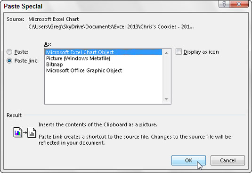The image size is (252, 173).
Task: Select the Paste radio button
Action: coord(9,52)
